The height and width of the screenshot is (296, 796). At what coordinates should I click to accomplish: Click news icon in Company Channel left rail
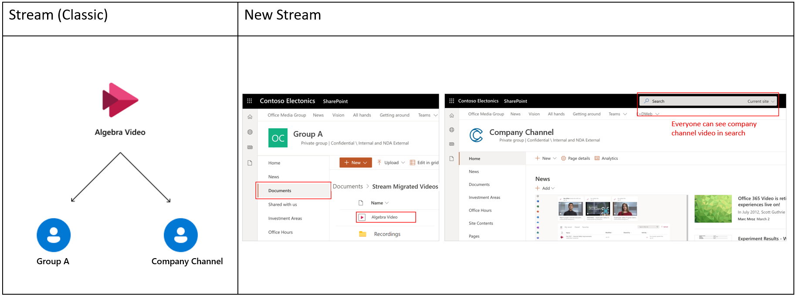tap(452, 144)
